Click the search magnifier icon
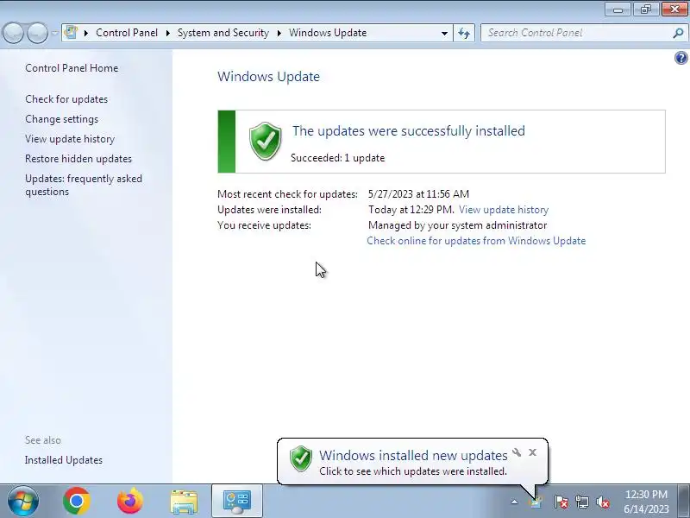This screenshot has width=690, height=518. point(678,33)
